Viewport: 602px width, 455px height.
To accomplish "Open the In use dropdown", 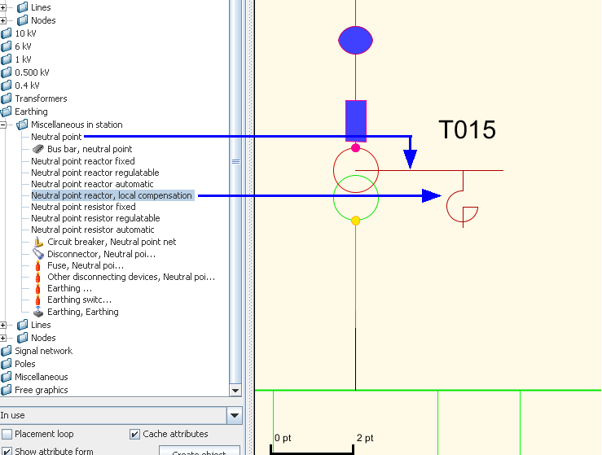I will [x=234, y=415].
